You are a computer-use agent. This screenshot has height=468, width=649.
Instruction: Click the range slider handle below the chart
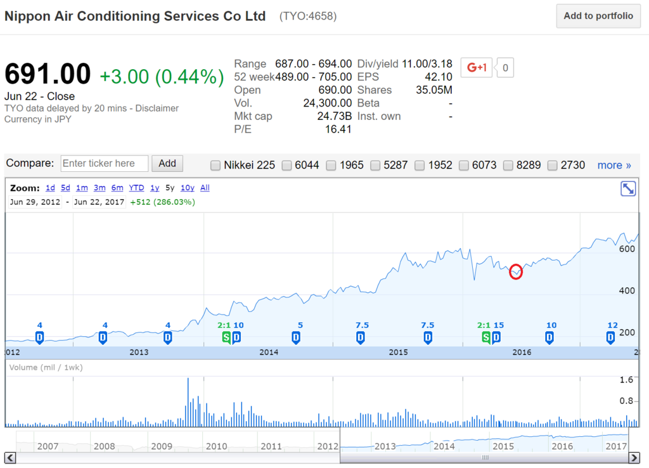point(484,458)
